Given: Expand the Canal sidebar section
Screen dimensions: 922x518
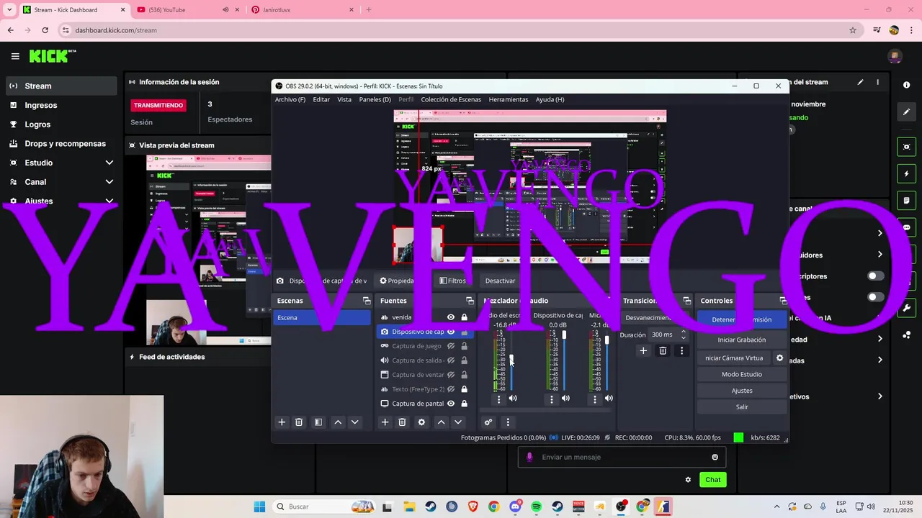Looking at the screenshot, I should click(x=109, y=182).
